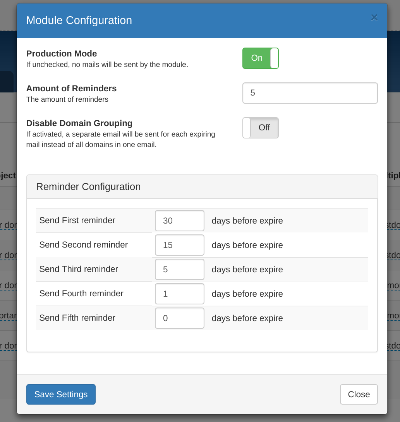Click the Disable Domain Grouping label
Screen dimensions: 400x422
pos(79,123)
